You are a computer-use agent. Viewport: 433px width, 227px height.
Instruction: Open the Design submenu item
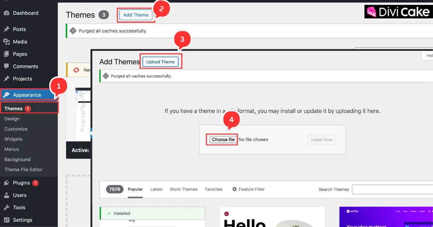[x=12, y=119]
